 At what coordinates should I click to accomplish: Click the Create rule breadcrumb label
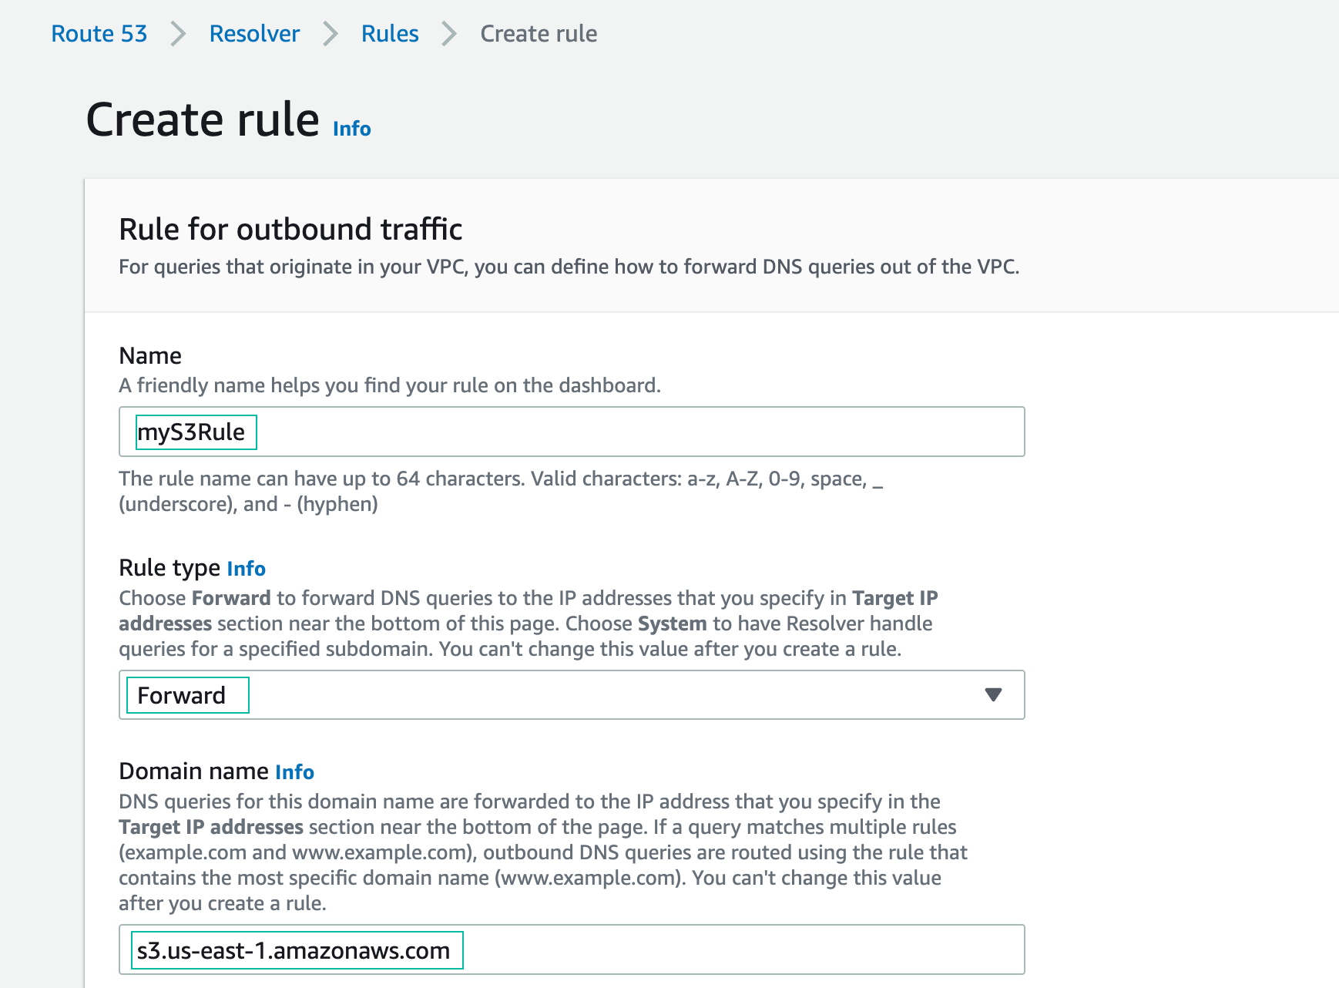pyautogui.click(x=538, y=33)
